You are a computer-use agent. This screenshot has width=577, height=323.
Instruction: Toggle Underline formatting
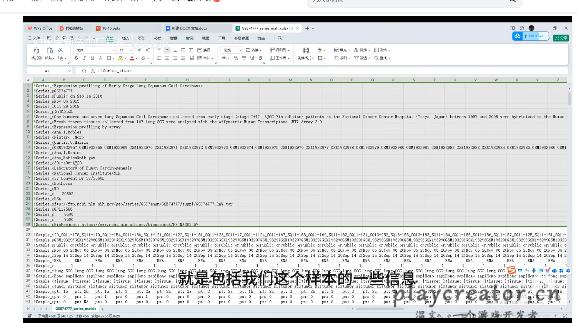coord(92,58)
